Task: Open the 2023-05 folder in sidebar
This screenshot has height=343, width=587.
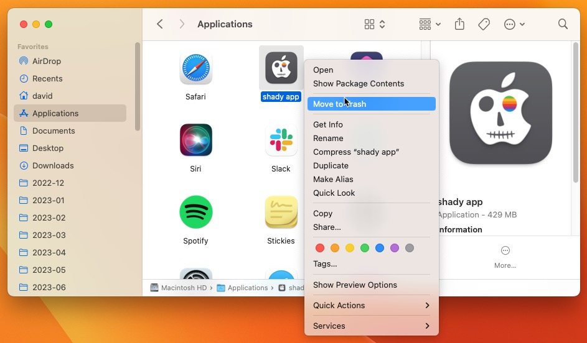Action: tap(70, 270)
